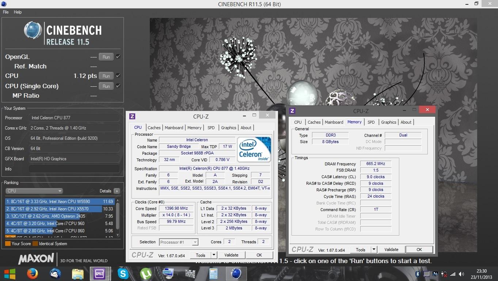Click the display monitor tray icon
The height and width of the screenshot is (281, 498).
point(426,274)
